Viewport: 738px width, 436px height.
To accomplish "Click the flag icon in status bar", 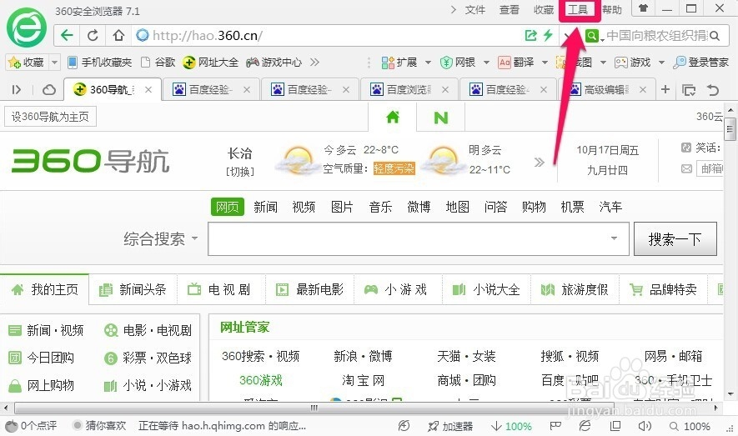I will 555,426.
